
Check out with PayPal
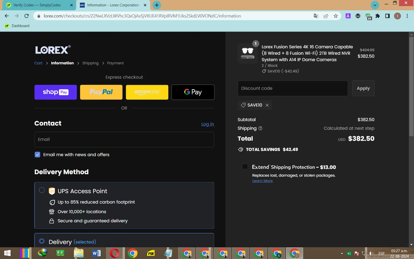click(x=101, y=92)
